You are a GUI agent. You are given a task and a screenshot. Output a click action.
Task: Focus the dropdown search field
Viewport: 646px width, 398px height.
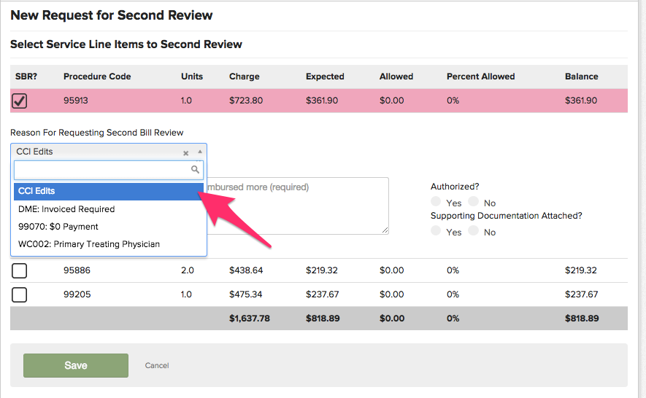(109, 170)
